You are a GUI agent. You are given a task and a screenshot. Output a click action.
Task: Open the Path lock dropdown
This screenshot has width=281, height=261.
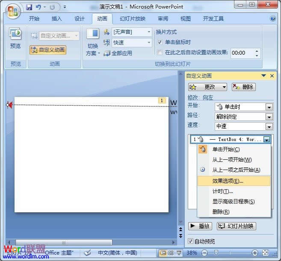[269, 117]
